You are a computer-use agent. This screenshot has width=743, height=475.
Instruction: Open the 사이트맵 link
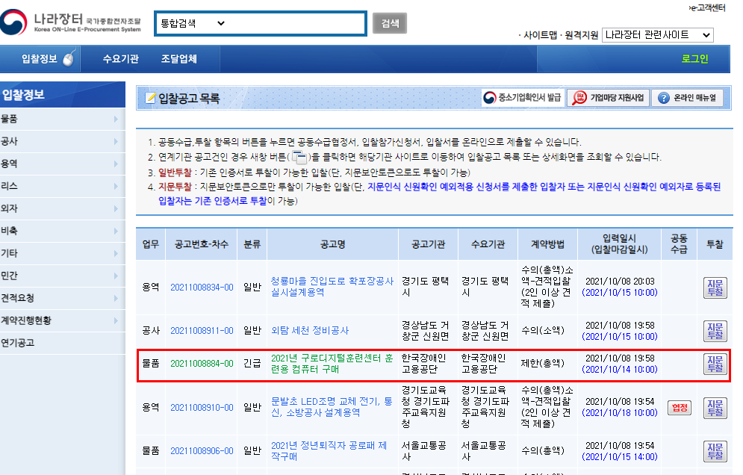point(540,35)
